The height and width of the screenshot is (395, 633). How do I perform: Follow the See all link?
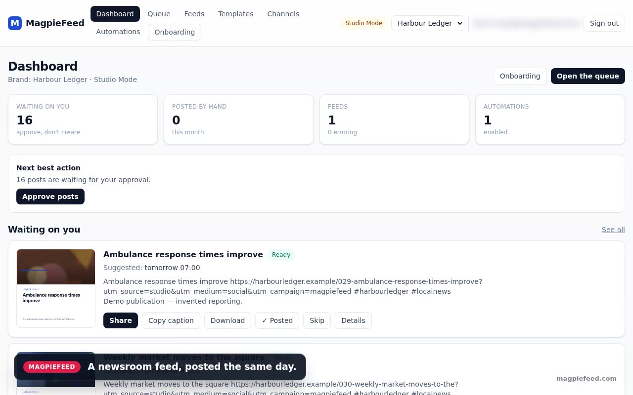(613, 230)
